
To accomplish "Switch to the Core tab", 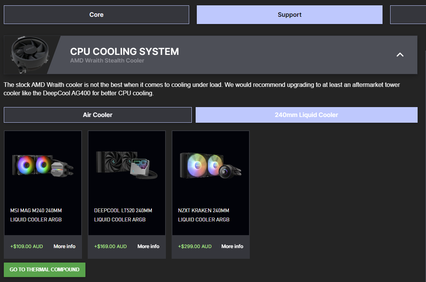I will 96,14.
